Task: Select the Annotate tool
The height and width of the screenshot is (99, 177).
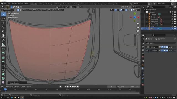Action: pos(3,40)
